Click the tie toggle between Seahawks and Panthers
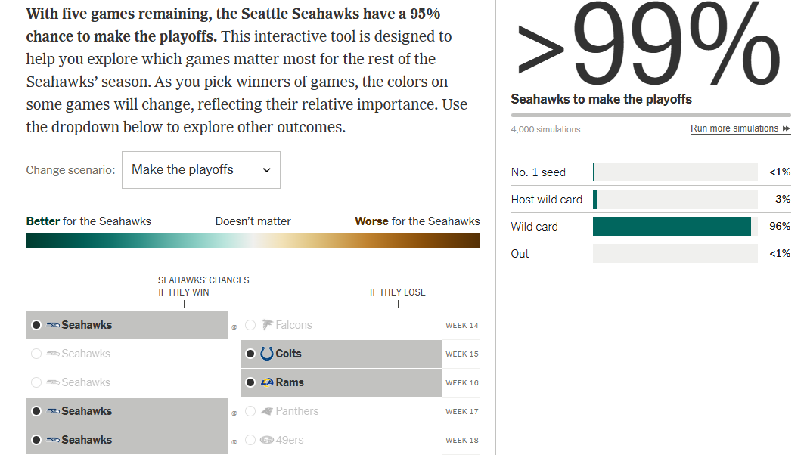This screenshot has height=455, width=807. [234, 413]
